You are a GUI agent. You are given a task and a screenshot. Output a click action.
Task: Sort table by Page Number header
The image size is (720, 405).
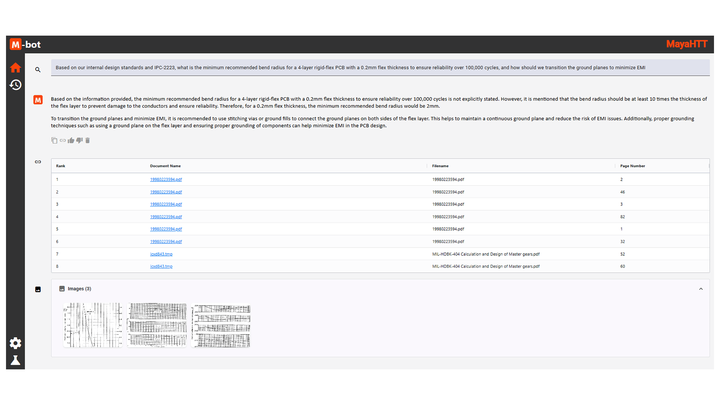pos(632,166)
